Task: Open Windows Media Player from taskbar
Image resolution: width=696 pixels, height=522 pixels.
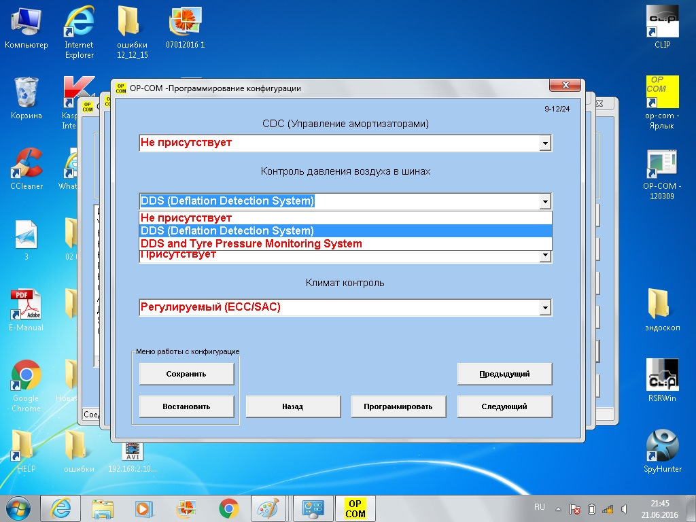Action: (144, 508)
